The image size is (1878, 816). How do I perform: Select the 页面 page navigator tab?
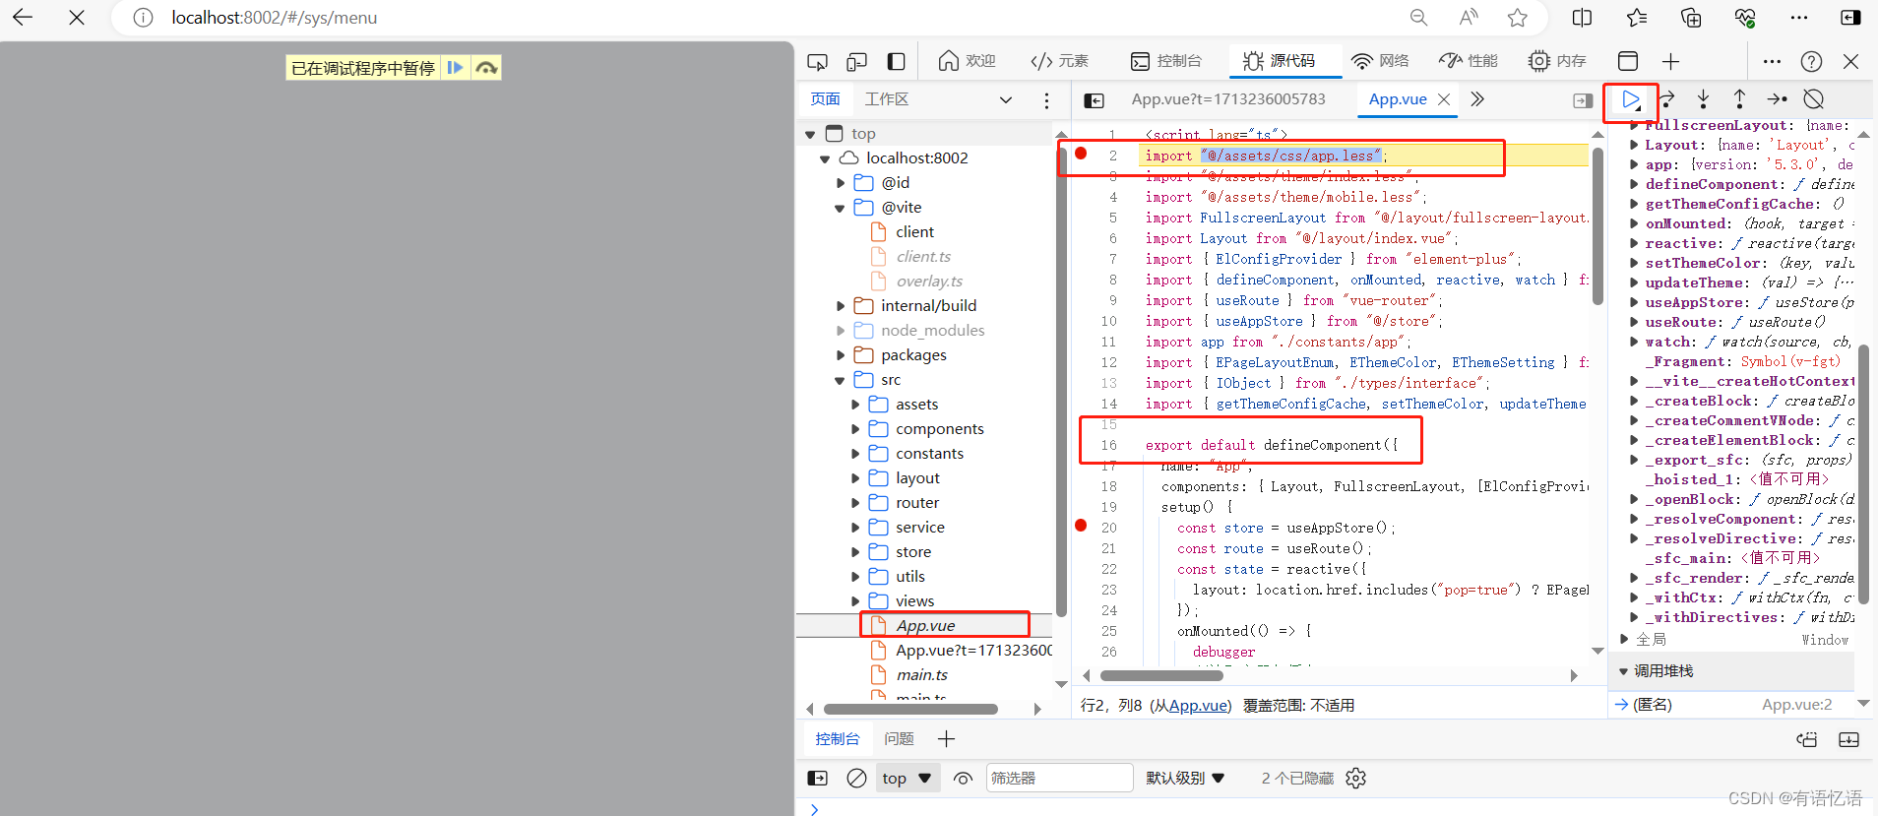pos(825,99)
